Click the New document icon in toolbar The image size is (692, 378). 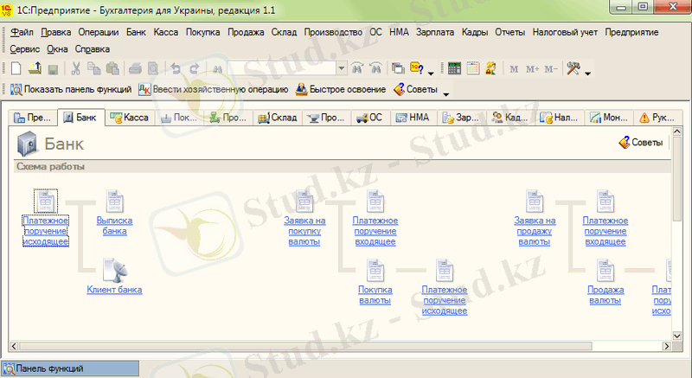[16, 68]
